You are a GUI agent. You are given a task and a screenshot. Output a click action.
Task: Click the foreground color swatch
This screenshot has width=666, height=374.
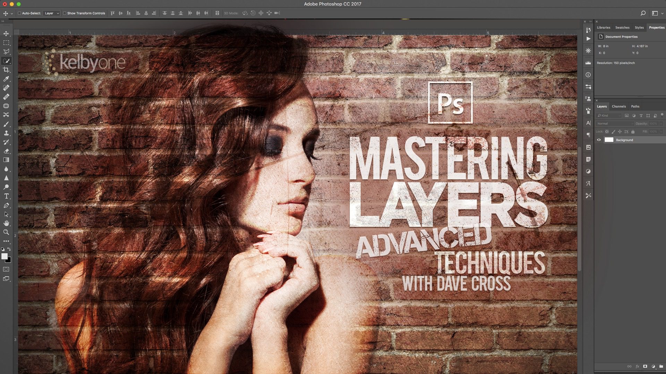4,256
